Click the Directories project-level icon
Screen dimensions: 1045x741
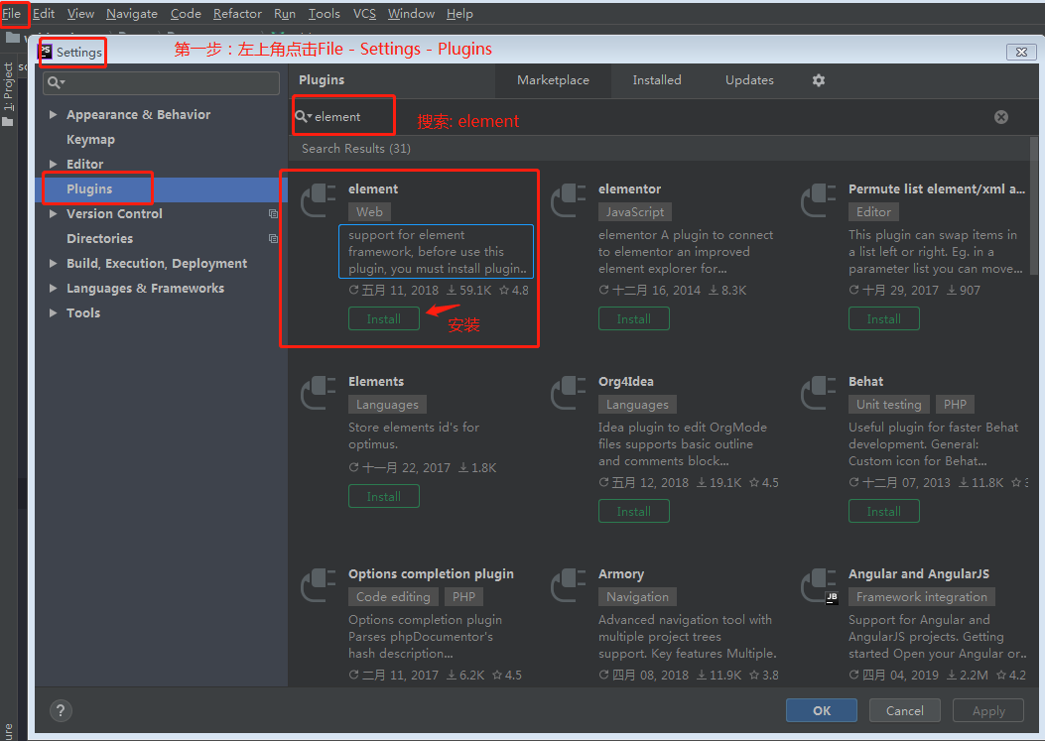click(x=273, y=238)
